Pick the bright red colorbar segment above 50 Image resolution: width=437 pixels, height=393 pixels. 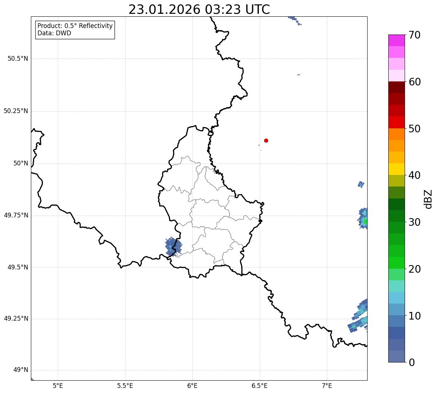[x=396, y=122]
